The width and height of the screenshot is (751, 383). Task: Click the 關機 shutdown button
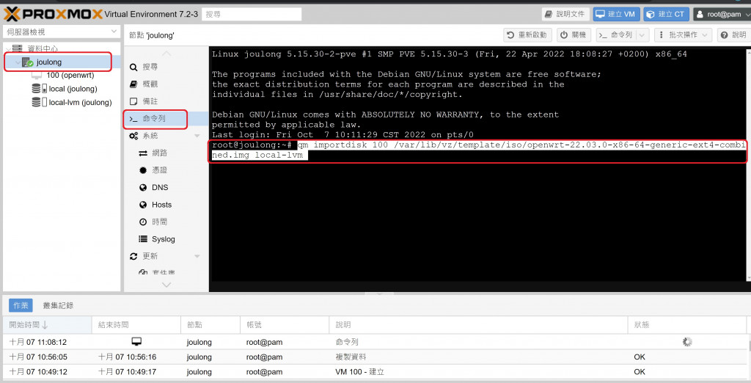tap(574, 35)
